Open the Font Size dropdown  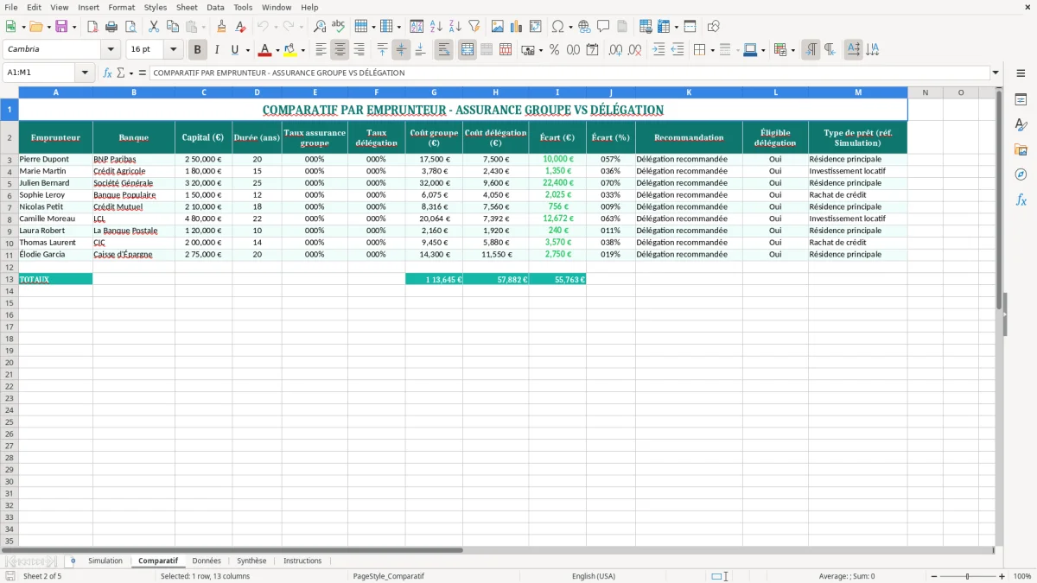[173, 50]
